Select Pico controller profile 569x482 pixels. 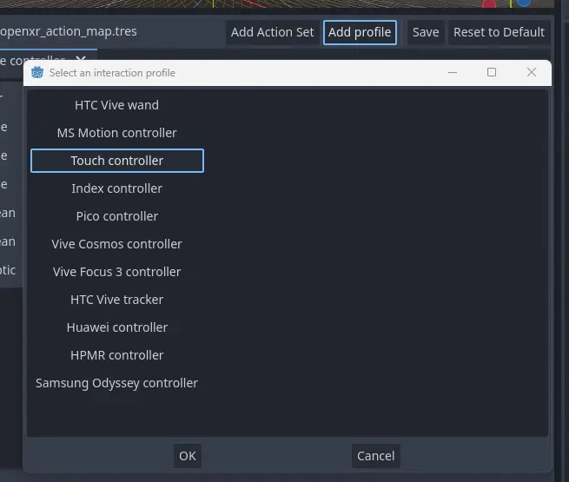pos(116,216)
